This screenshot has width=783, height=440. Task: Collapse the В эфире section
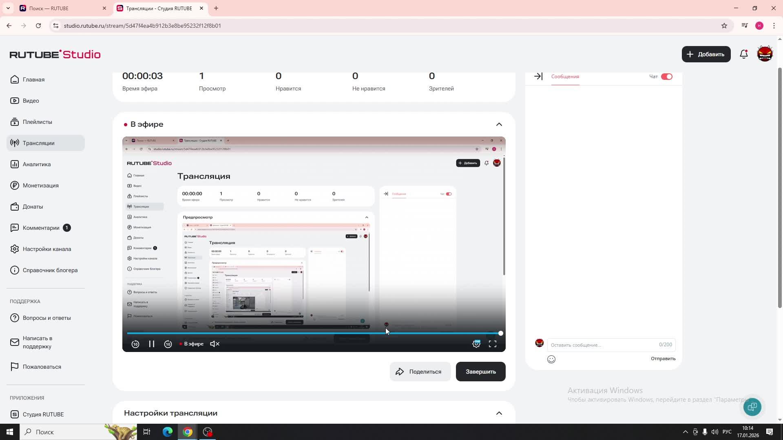(x=499, y=124)
